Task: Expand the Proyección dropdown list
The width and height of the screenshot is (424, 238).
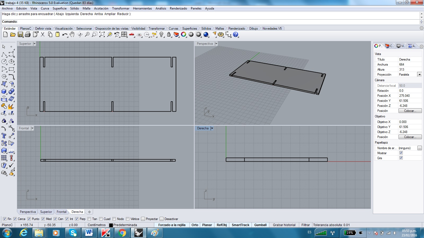Action: point(419,75)
